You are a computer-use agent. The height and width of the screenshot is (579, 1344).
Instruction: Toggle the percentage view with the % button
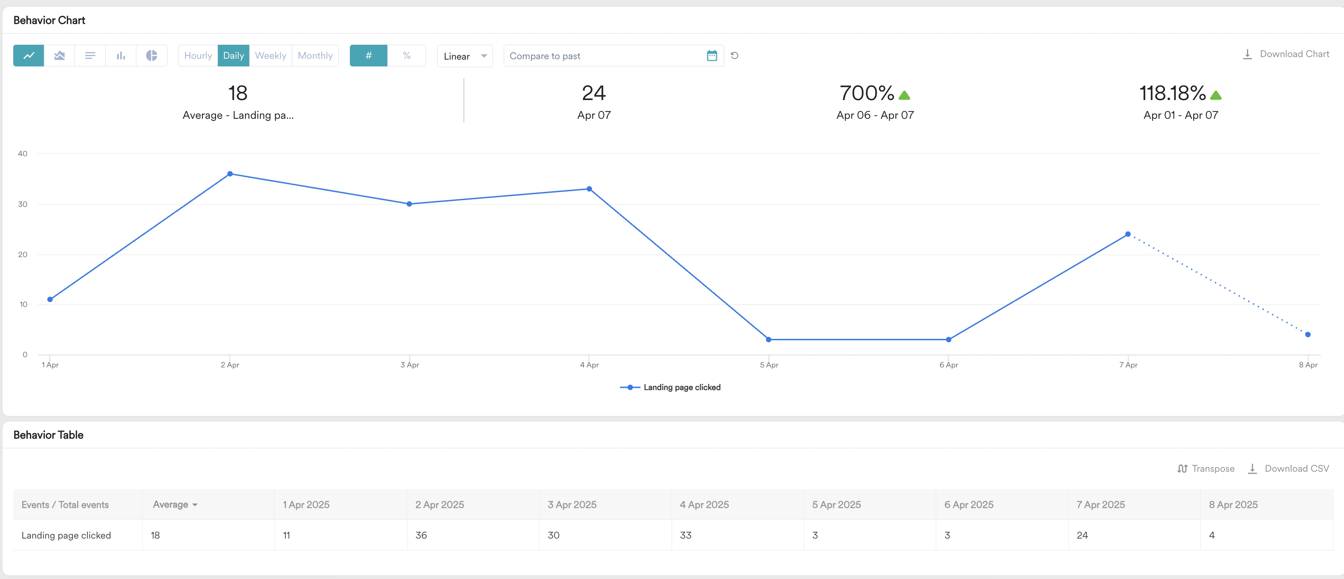[x=407, y=55]
